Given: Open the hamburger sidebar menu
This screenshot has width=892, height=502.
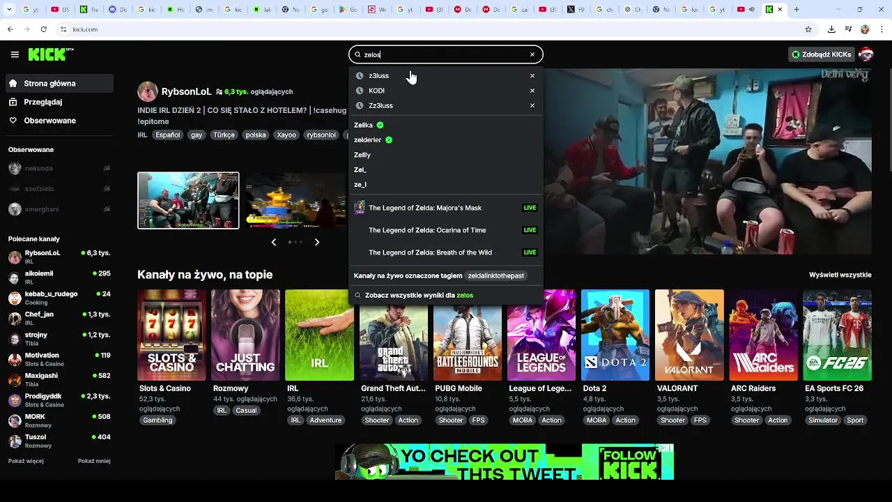Looking at the screenshot, I should point(15,54).
